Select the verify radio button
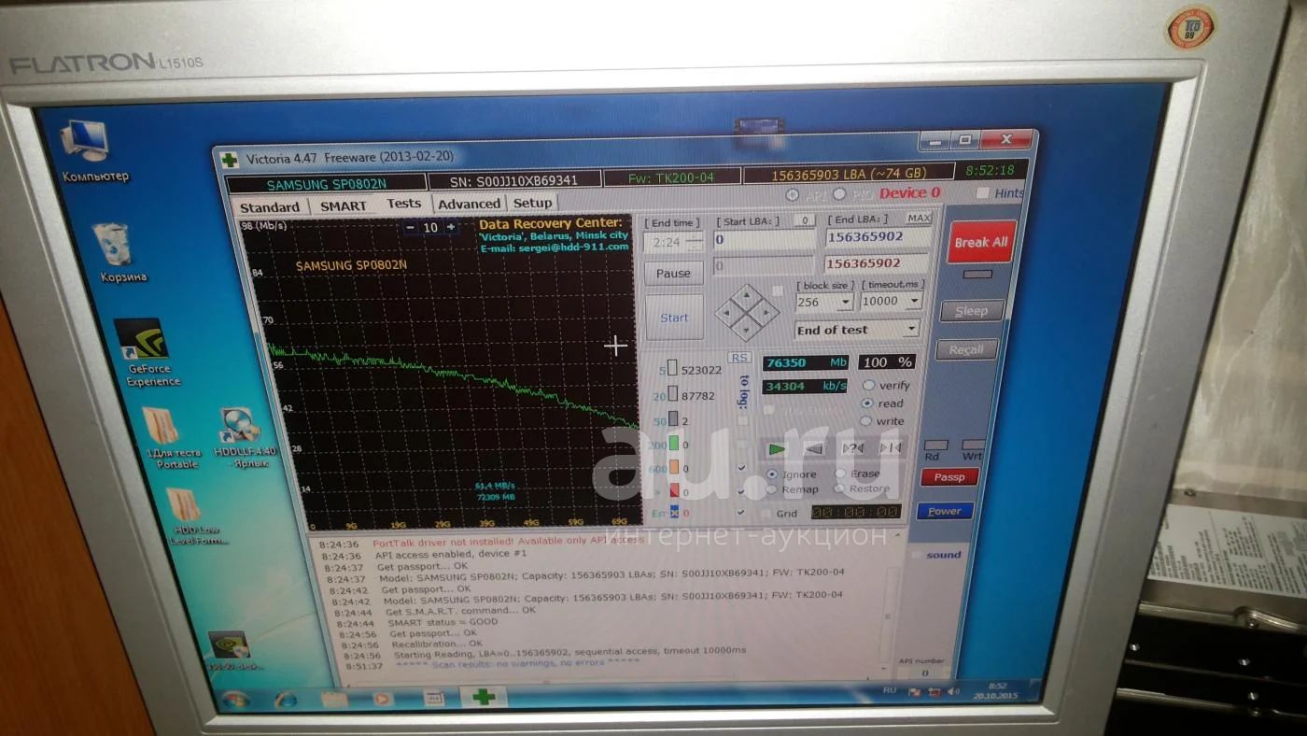1307x736 pixels. click(x=869, y=385)
